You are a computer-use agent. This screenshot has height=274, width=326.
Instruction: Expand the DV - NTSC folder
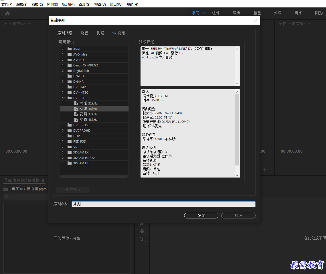[63, 92]
